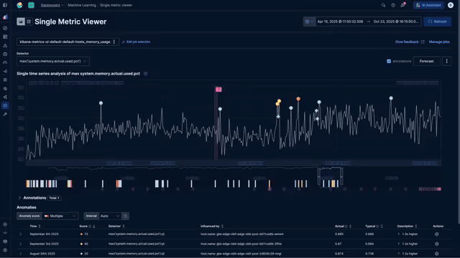Open the help menu icon

[x=393, y=5]
